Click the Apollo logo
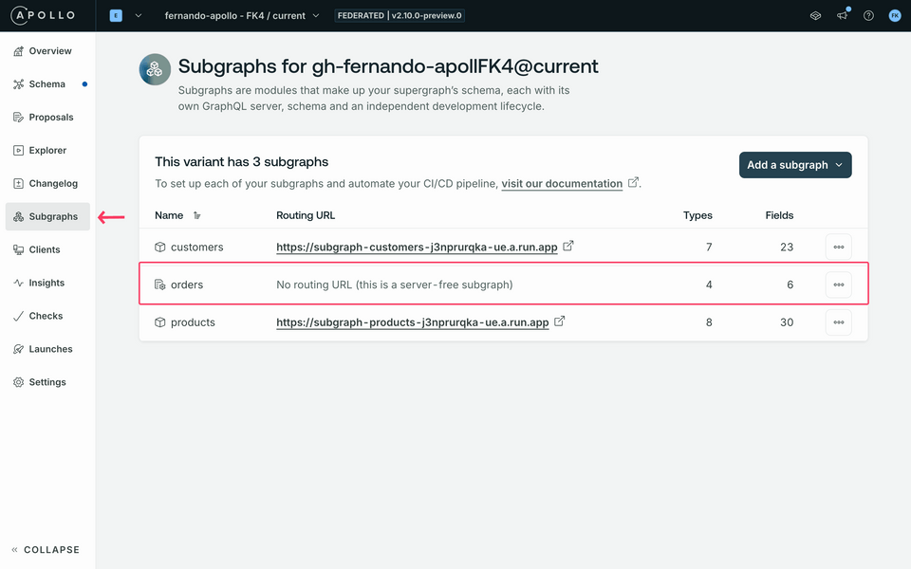The width and height of the screenshot is (911, 569). click(43, 16)
